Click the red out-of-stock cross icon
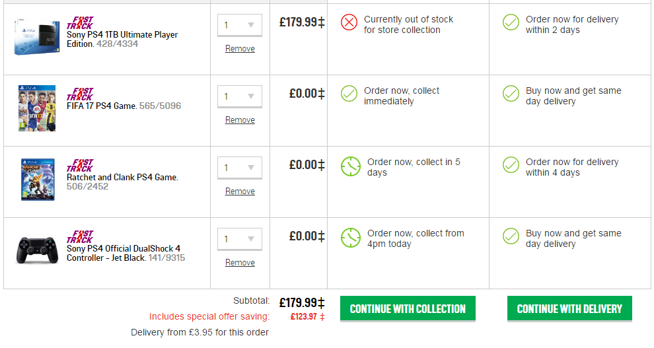654x348 pixels. pos(349,22)
